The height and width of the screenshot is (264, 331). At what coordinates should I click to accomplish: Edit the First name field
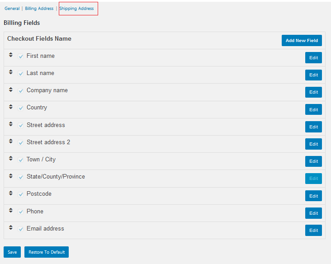[313, 57]
